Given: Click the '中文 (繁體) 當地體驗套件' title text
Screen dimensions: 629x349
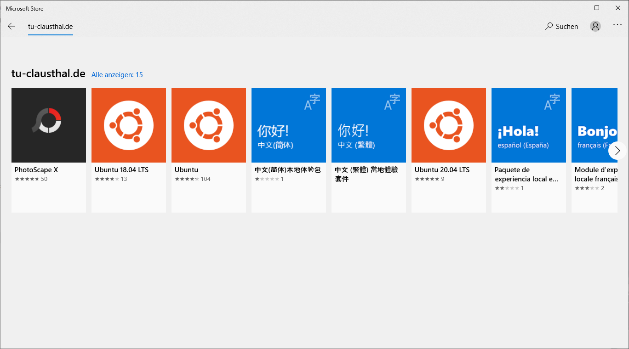Looking at the screenshot, I should point(366,174).
